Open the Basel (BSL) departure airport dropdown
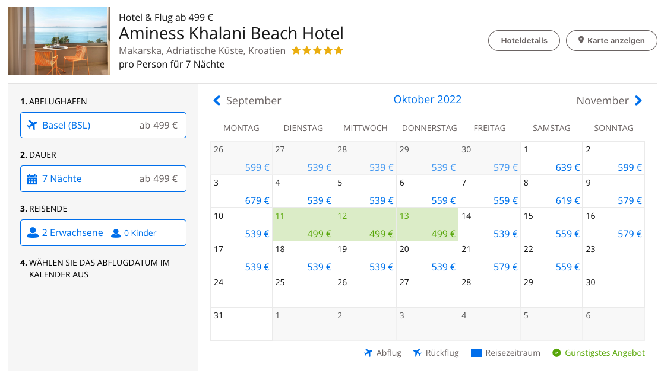 [x=103, y=125]
